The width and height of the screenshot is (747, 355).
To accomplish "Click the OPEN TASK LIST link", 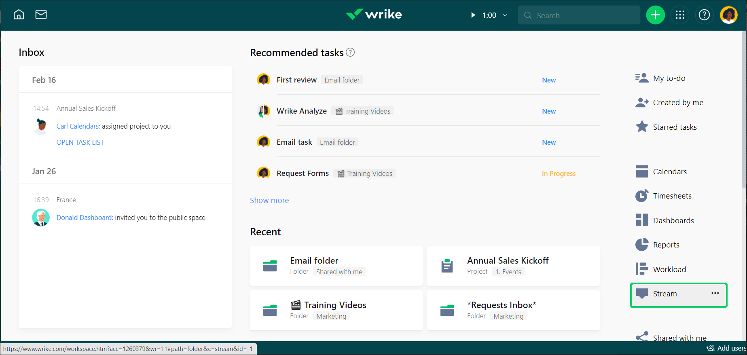I will tap(80, 142).
